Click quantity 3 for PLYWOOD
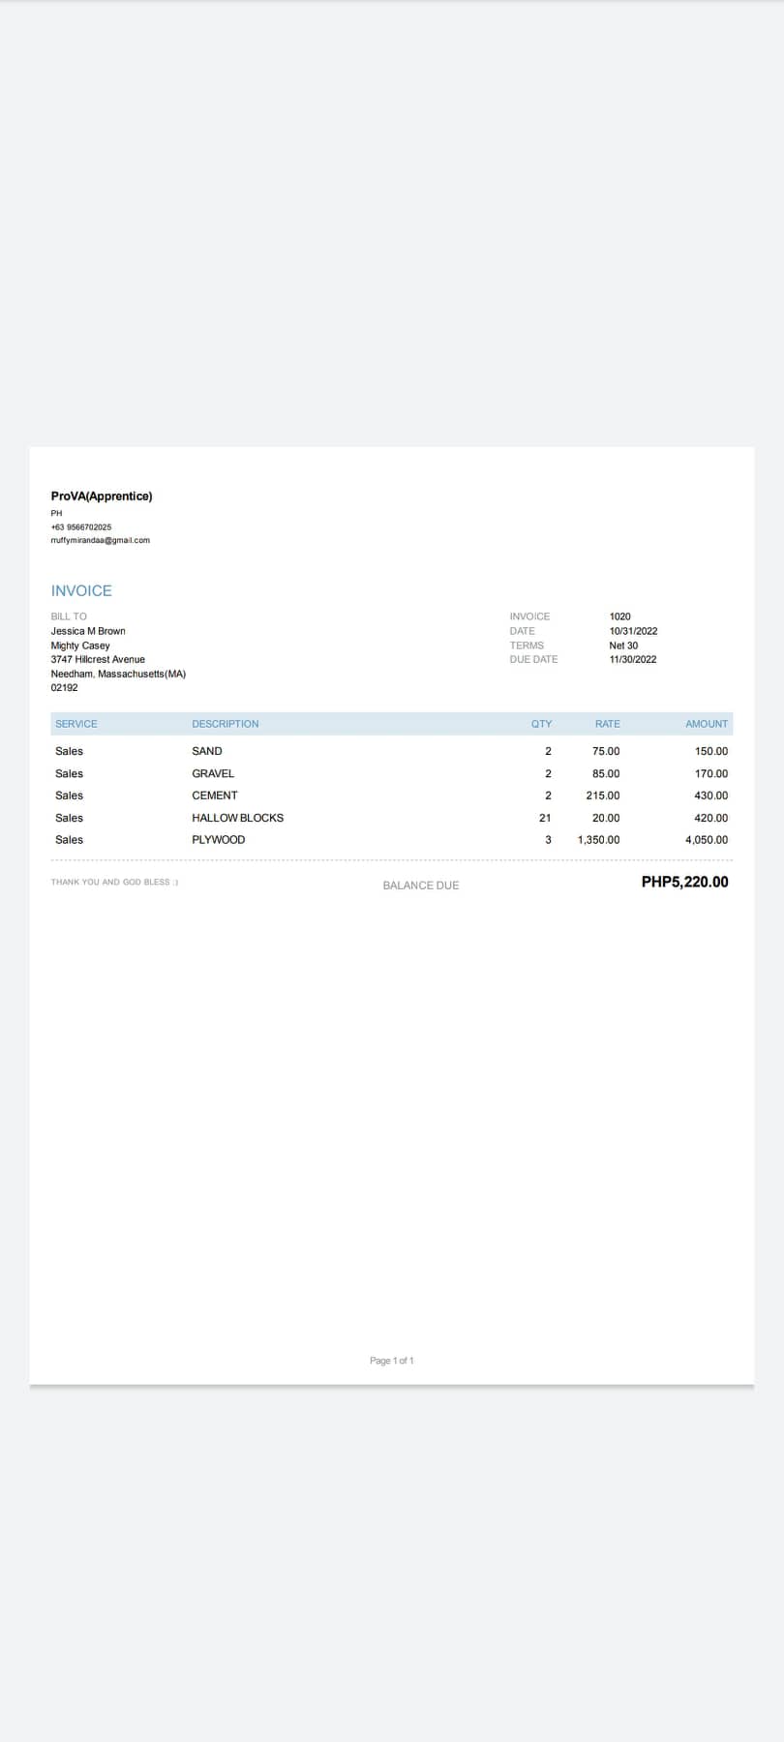Screen dimensions: 784x1742 pyautogui.click(x=549, y=840)
